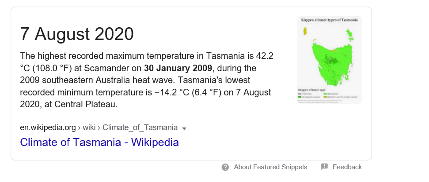Click the wiki segment of the breadcrumb
429x182 pixels.
click(x=89, y=128)
